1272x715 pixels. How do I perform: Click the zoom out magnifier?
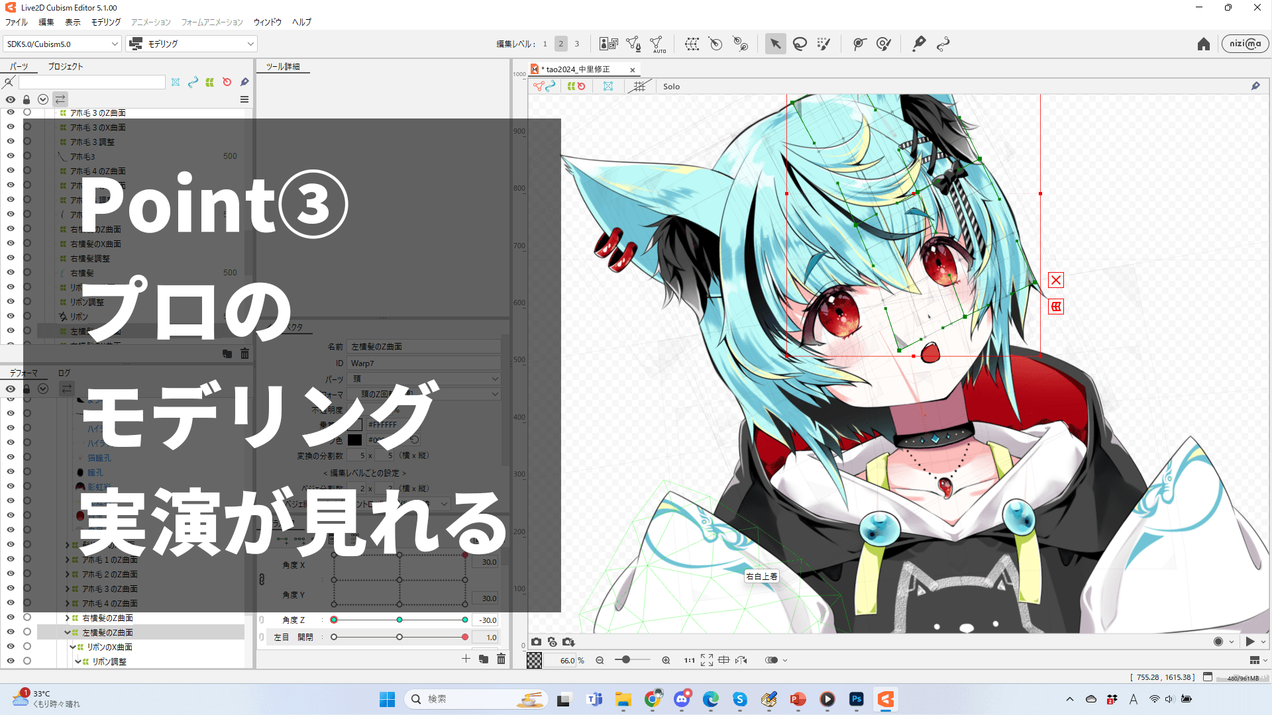point(600,660)
